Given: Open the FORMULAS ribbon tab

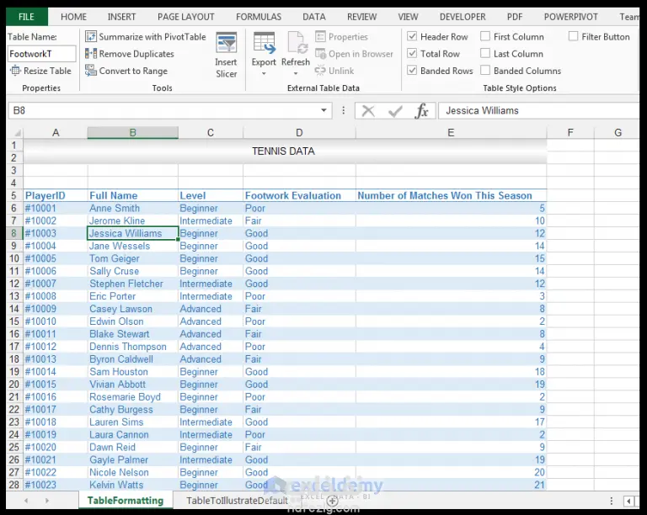Looking at the screenshot, I should [x=259, y=17].
